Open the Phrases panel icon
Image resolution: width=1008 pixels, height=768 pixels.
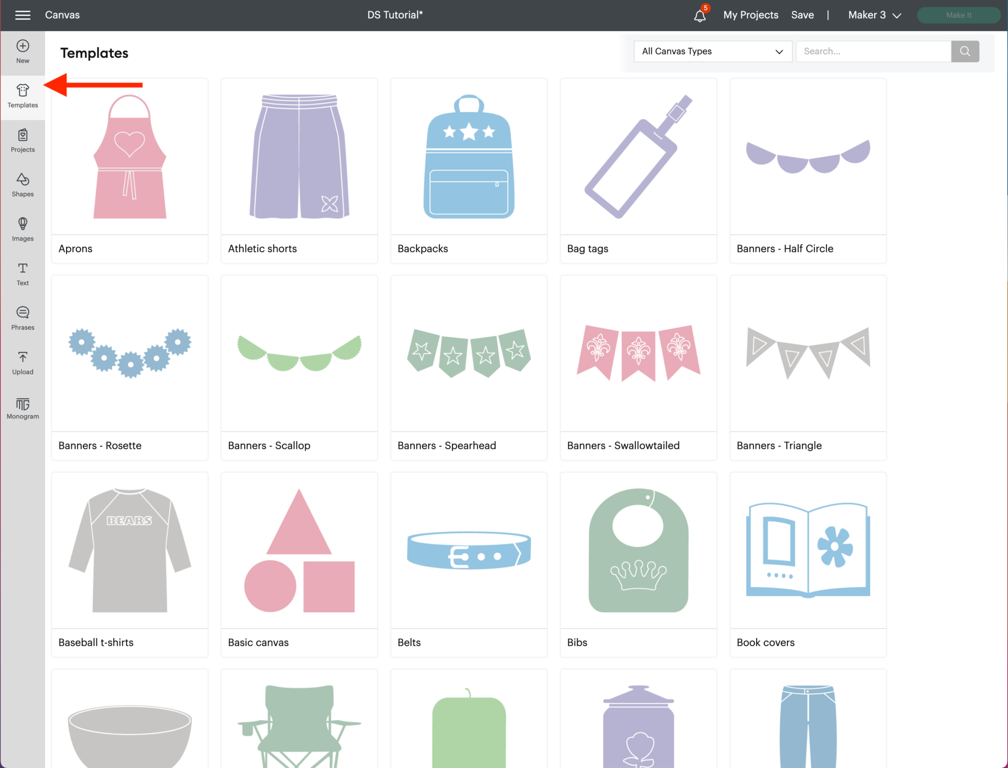pos(23,318)
